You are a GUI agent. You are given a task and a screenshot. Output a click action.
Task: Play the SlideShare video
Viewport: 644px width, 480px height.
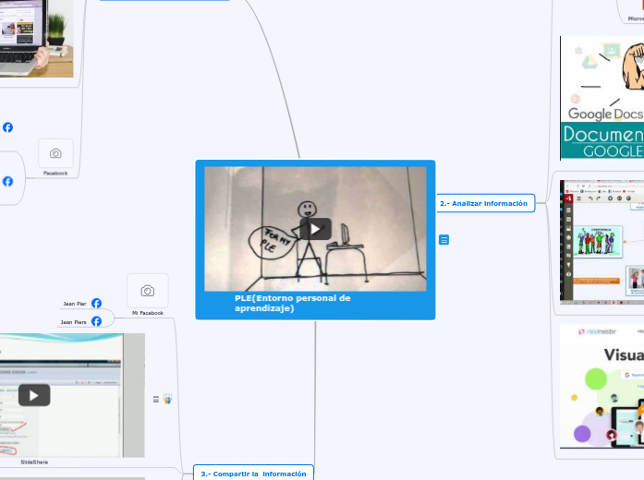click(x=34, y=395)
